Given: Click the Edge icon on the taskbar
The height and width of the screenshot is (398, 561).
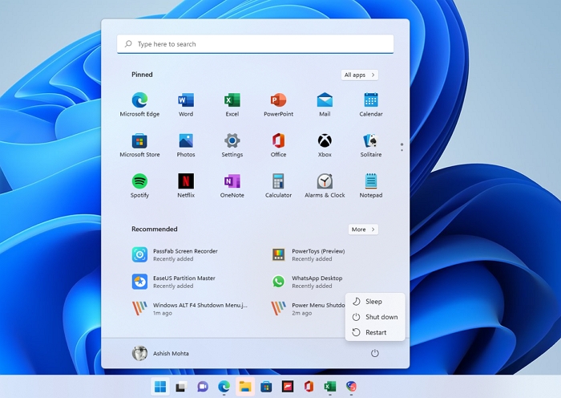Looking at the screenshot, I should [x=224, y=387].
